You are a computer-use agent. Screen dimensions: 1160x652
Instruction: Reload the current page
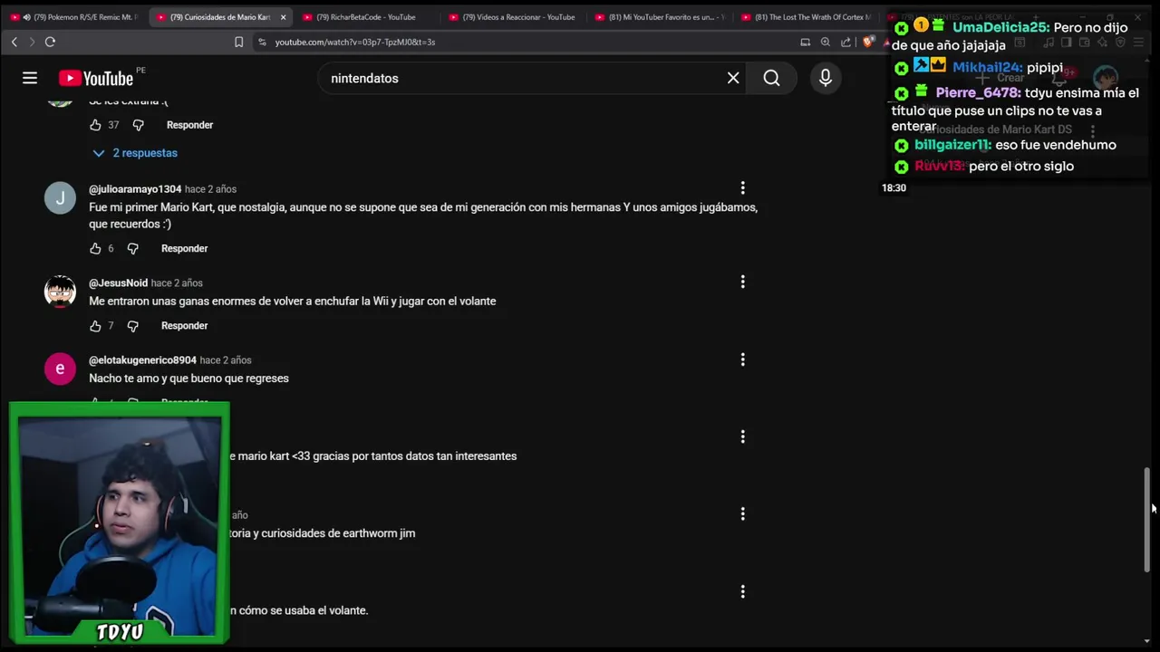pyautogui.click(x=50, y=42)
